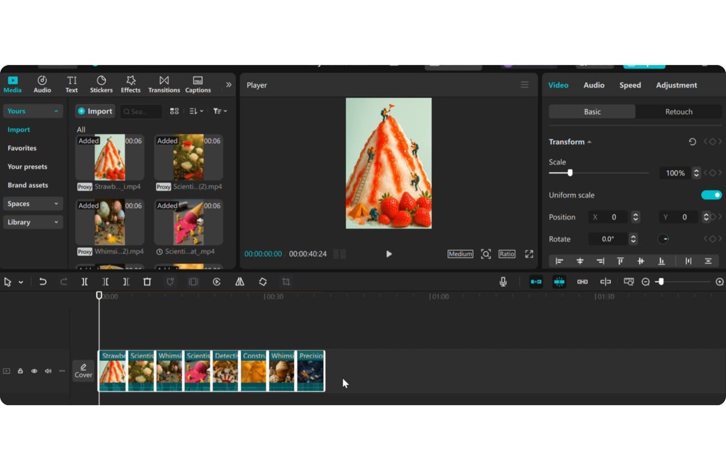
Task: Select the Retouch sub-tab
Action: point(679,111)
